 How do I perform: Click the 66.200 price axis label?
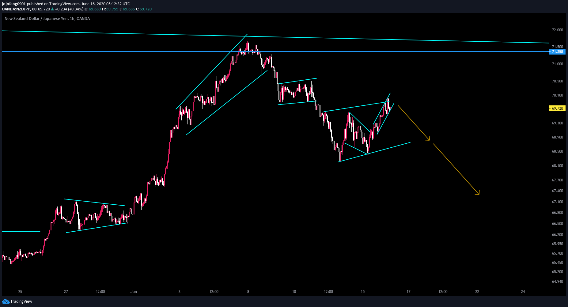tap(557, 235)
